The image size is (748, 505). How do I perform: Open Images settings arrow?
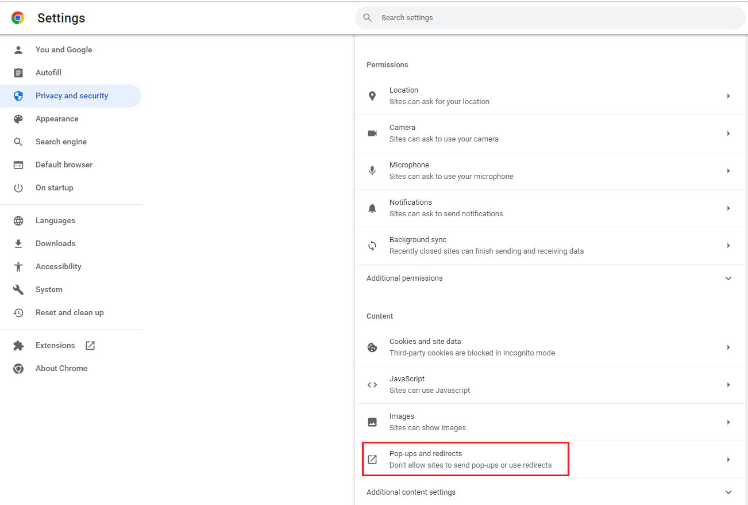click(728, 422)
